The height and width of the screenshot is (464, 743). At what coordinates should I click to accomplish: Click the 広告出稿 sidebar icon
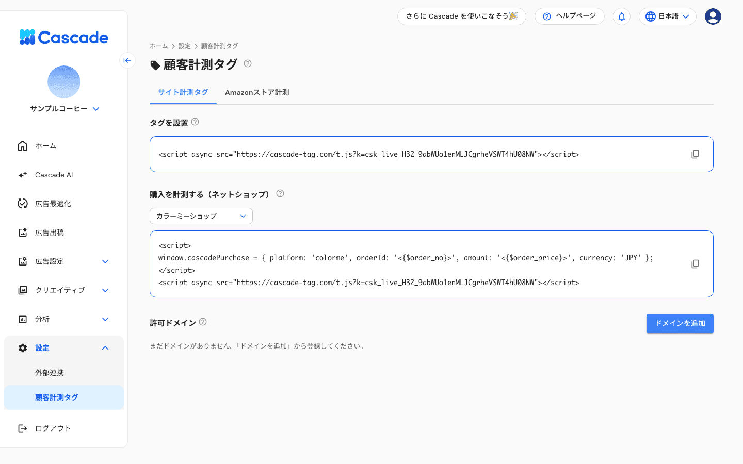point(23,233)
